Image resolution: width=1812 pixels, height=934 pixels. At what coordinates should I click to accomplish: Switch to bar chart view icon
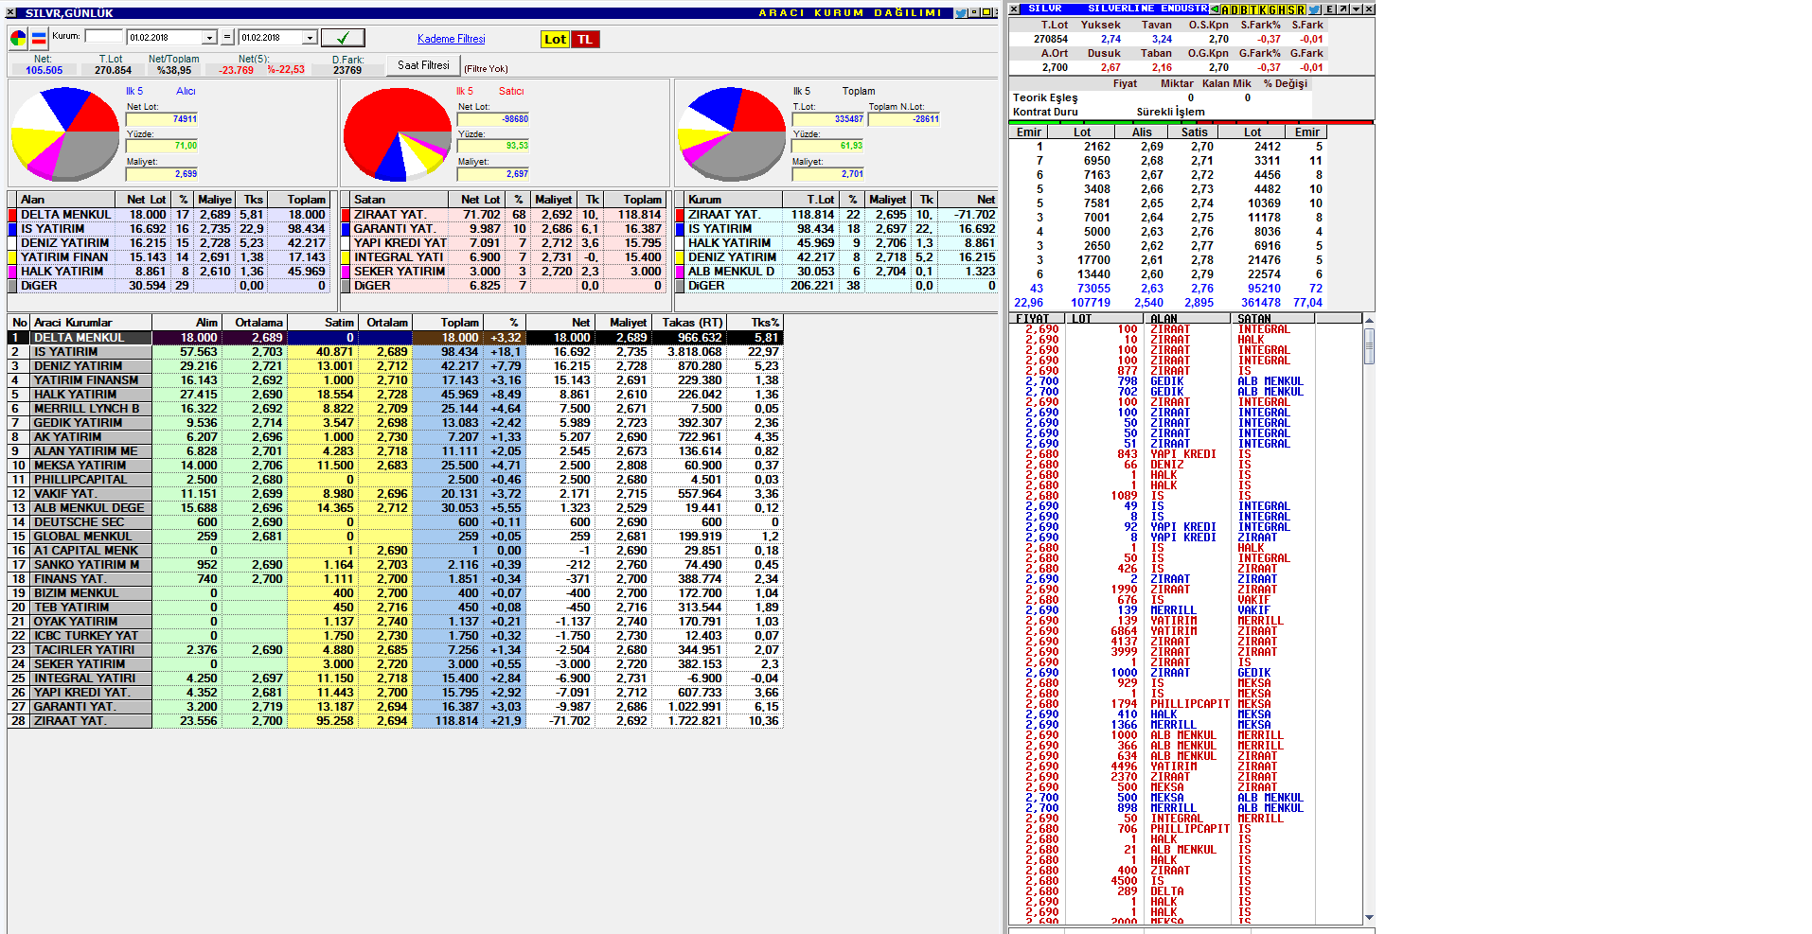point(39,39)
